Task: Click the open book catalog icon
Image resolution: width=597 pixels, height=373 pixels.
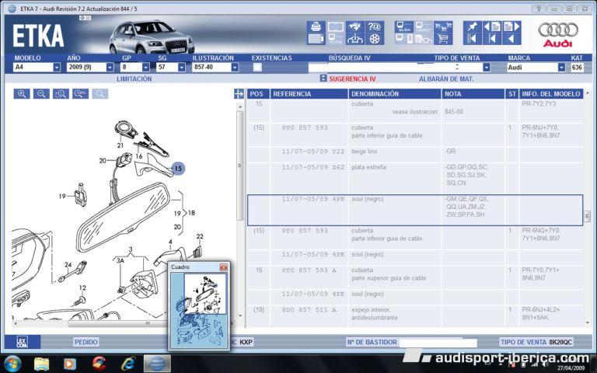Action: 336,26
